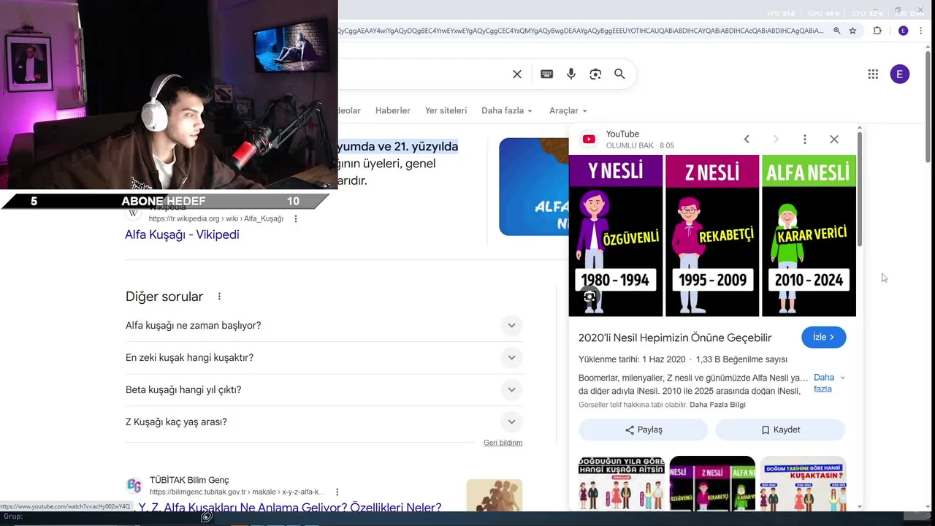Switch to the Haberler tab

393,110
